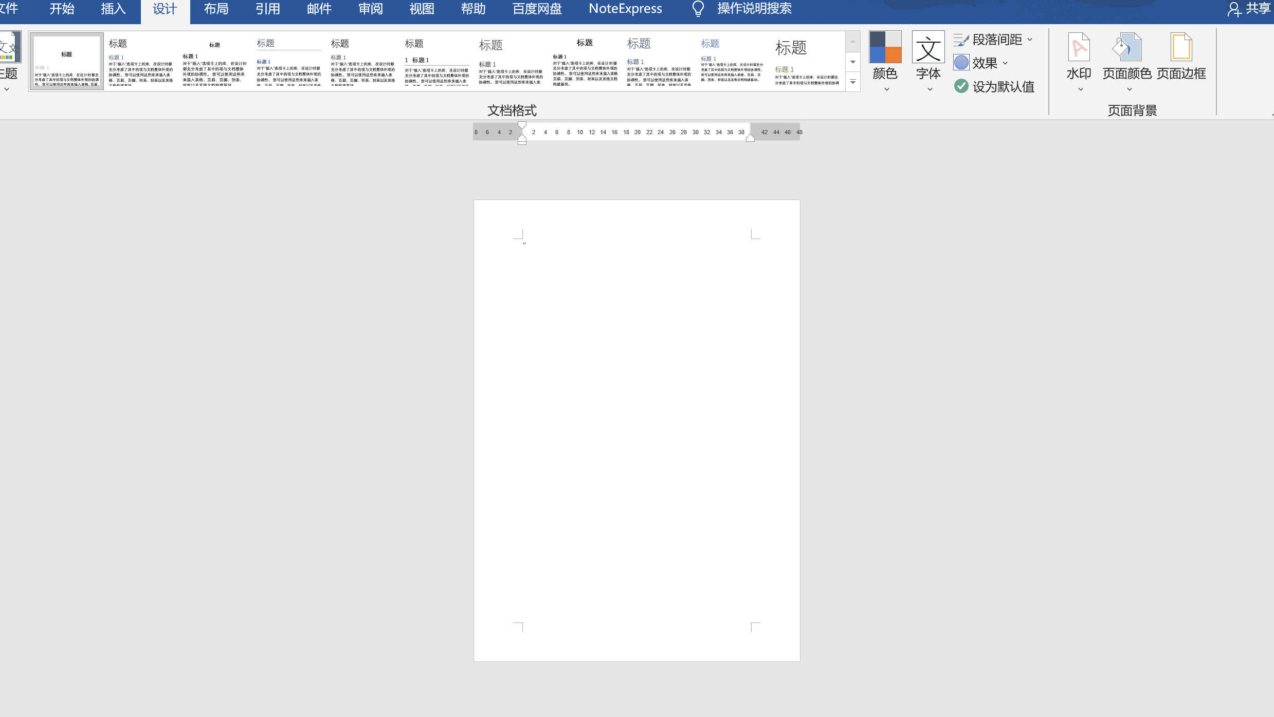Click the first-line indent marker on ruler
Screen dimensions: 1274x717
click(x=522, y=125)
